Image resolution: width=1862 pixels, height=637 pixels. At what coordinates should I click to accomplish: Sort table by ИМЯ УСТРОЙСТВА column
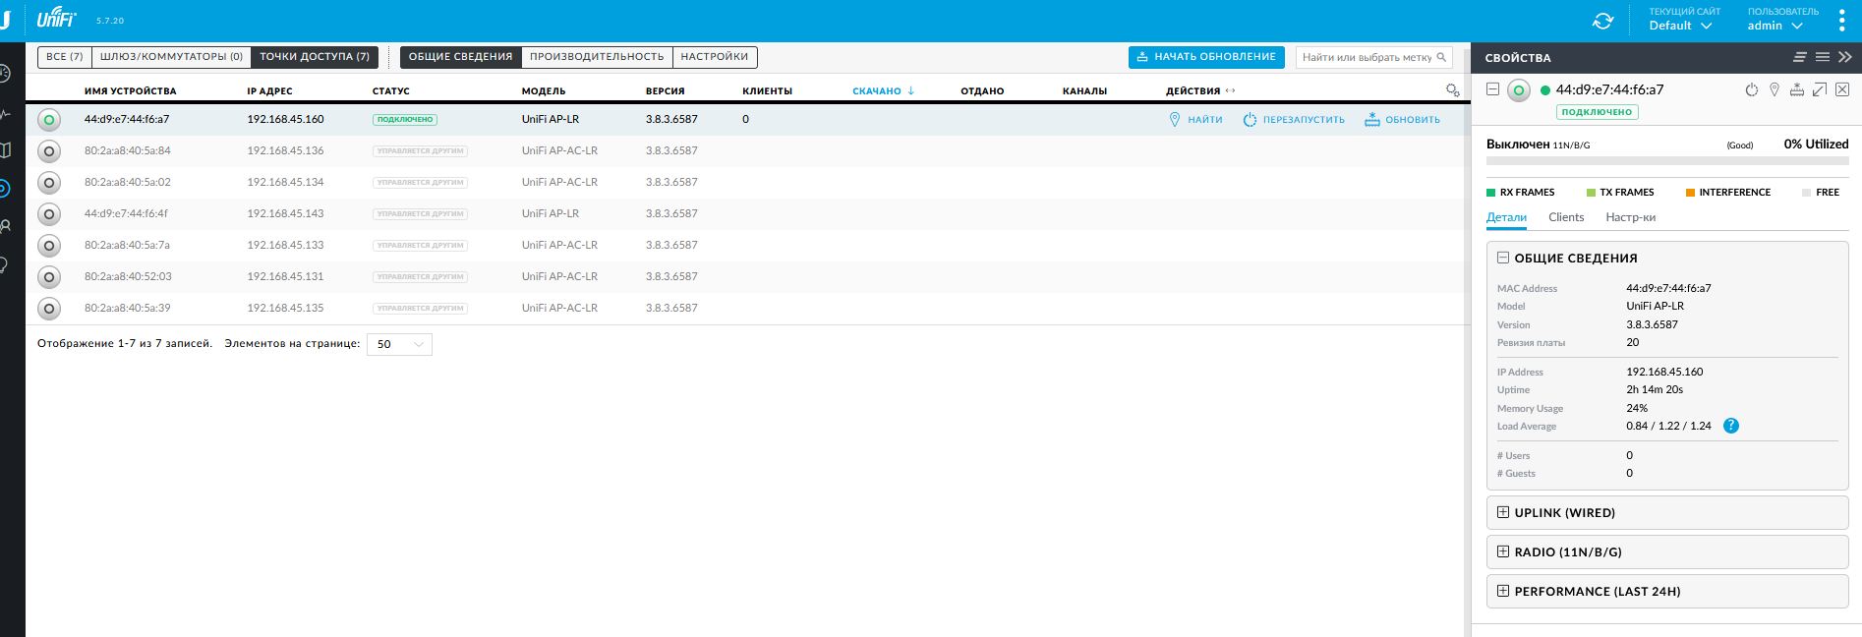pyautogui.click(x=131, y=91)
